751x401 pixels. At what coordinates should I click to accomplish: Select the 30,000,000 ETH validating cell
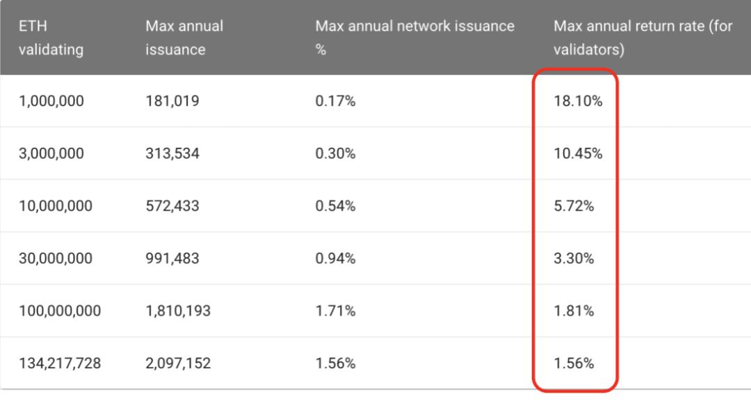pos(56,259)
